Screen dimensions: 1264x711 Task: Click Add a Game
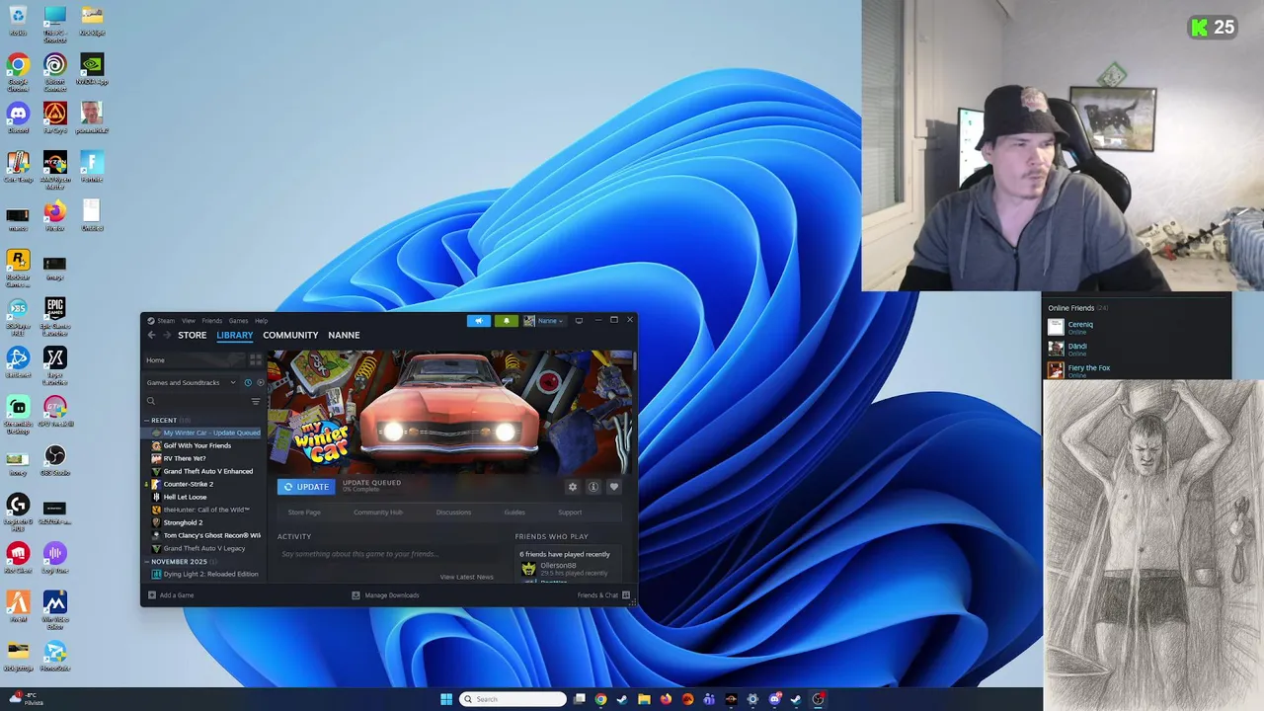(171, 595)
